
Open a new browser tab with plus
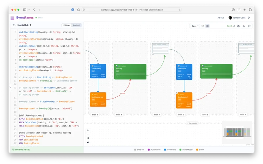pyautogui.click(x=245, y=10)
